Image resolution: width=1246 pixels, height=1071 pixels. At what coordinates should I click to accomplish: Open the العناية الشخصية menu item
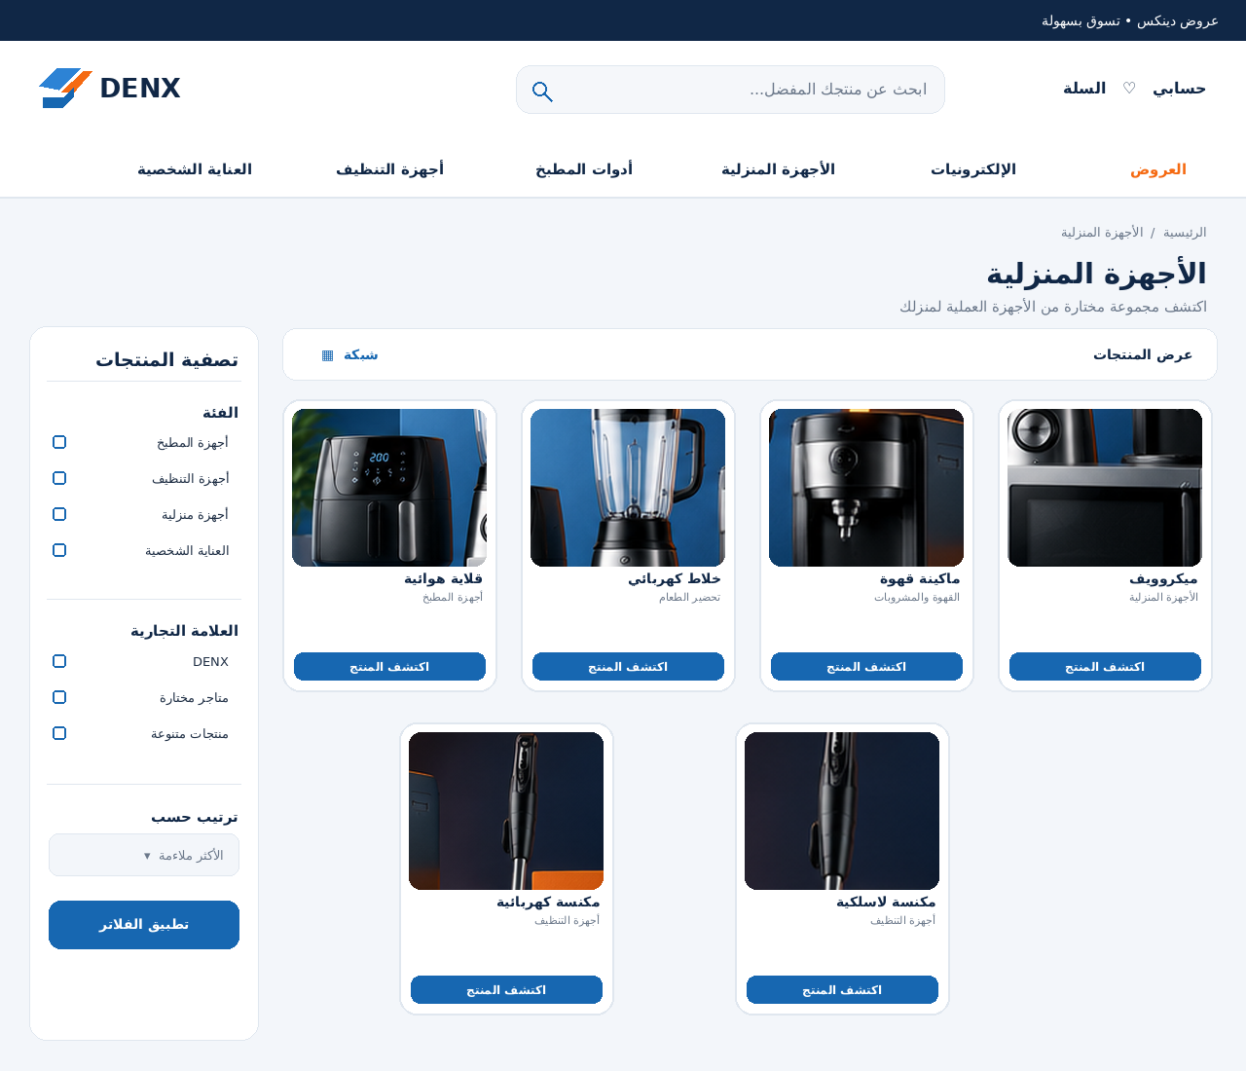click(195, 169)
